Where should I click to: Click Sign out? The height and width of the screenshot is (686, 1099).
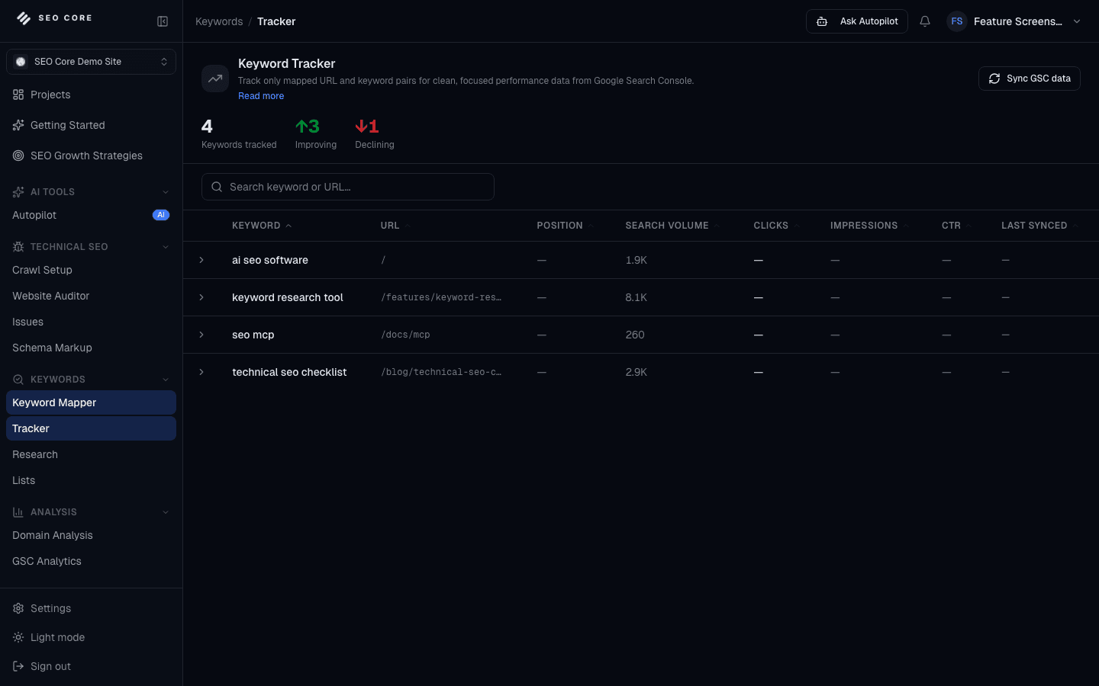click(92, 666)
